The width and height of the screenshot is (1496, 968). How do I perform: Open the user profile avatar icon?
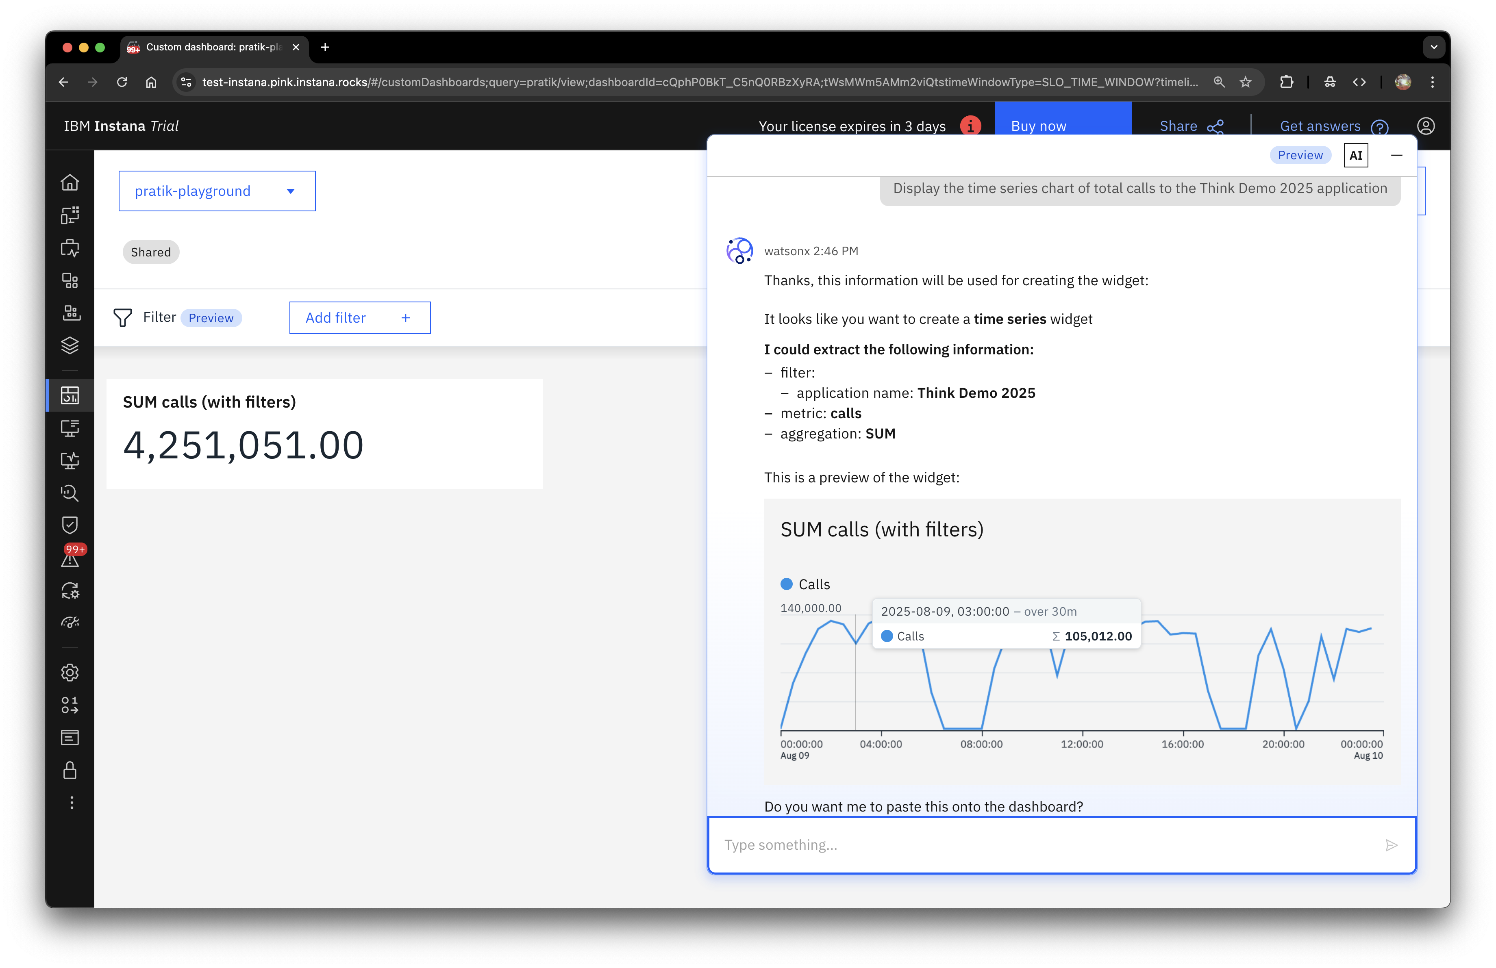pos(1426,126)
